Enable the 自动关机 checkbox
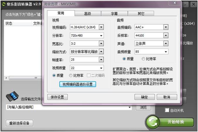 click(167, 110)
